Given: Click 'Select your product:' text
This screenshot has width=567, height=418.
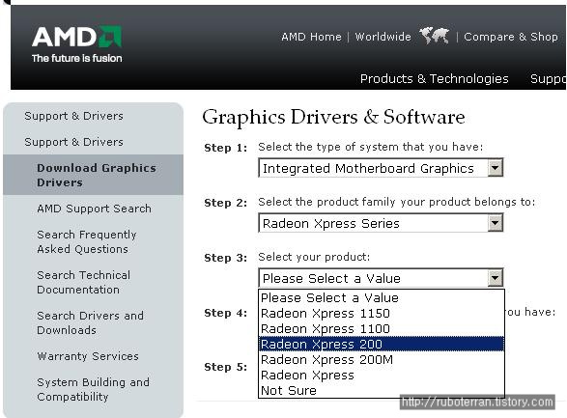Looking at the screenshot, I should [314, 257].
